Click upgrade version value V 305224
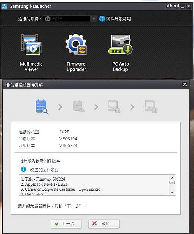The height and width of the screenshot is (234, 194). tap(68, 145)
